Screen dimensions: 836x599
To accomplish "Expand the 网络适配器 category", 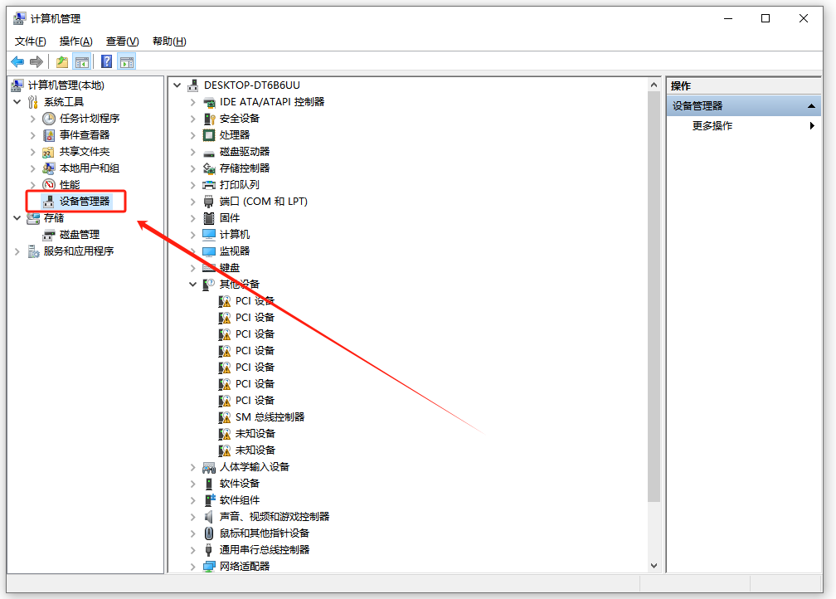I will click(193, 566).
